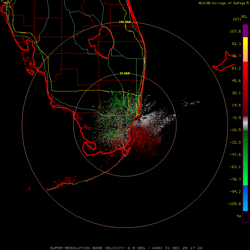Click the -32.0 legend value

tap(235, 142)
